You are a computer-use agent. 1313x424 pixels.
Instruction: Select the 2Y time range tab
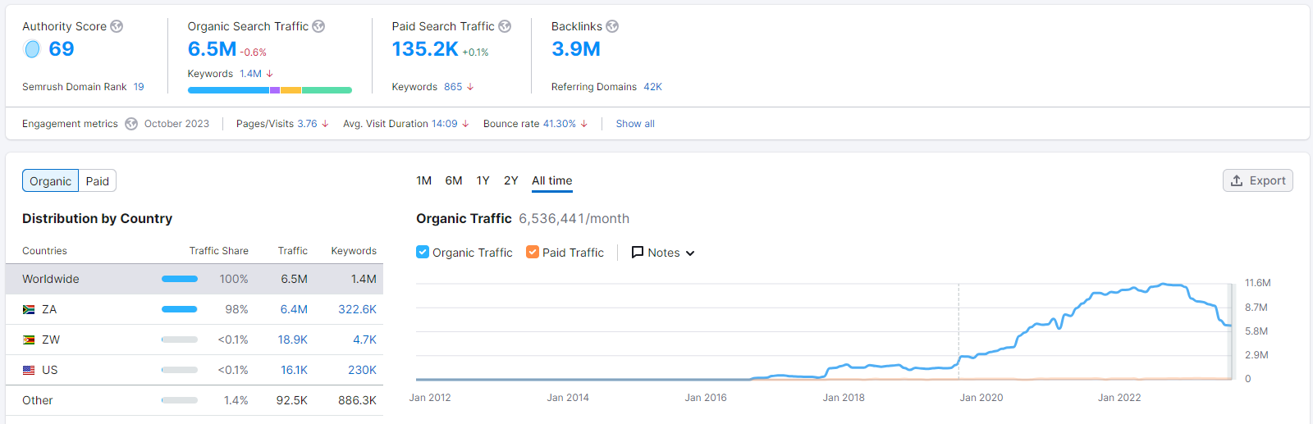(510, 180)
